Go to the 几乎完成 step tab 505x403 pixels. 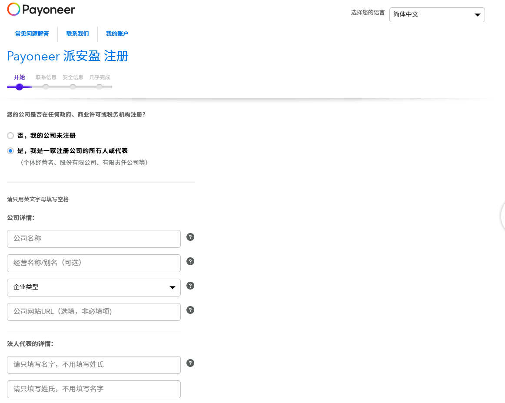click(100, 77)
